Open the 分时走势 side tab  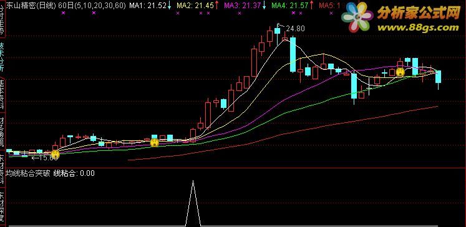click(x=2, y=19)
